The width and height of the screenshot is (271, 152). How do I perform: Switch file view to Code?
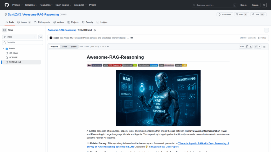[64, 46]
